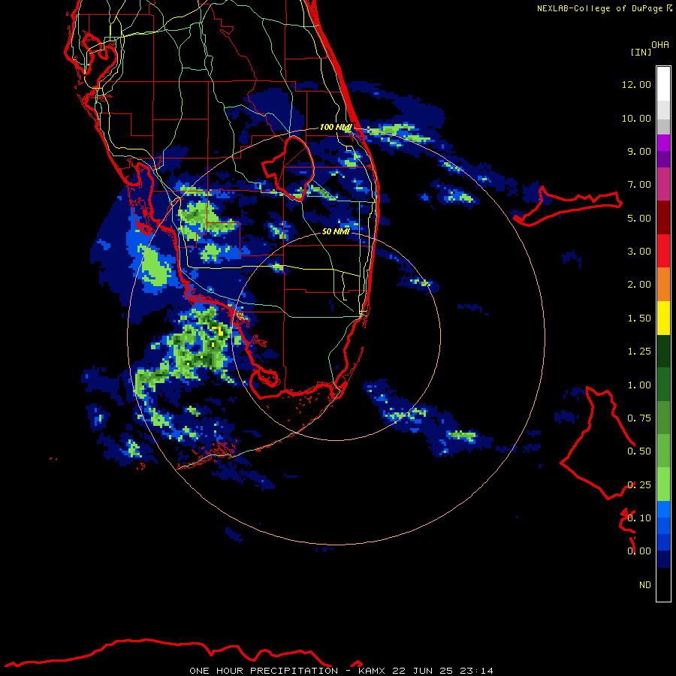The width and height of the screenshot is (676, 676).
Task: Pick the black ND legend swatch
Action: coord(663,584)
